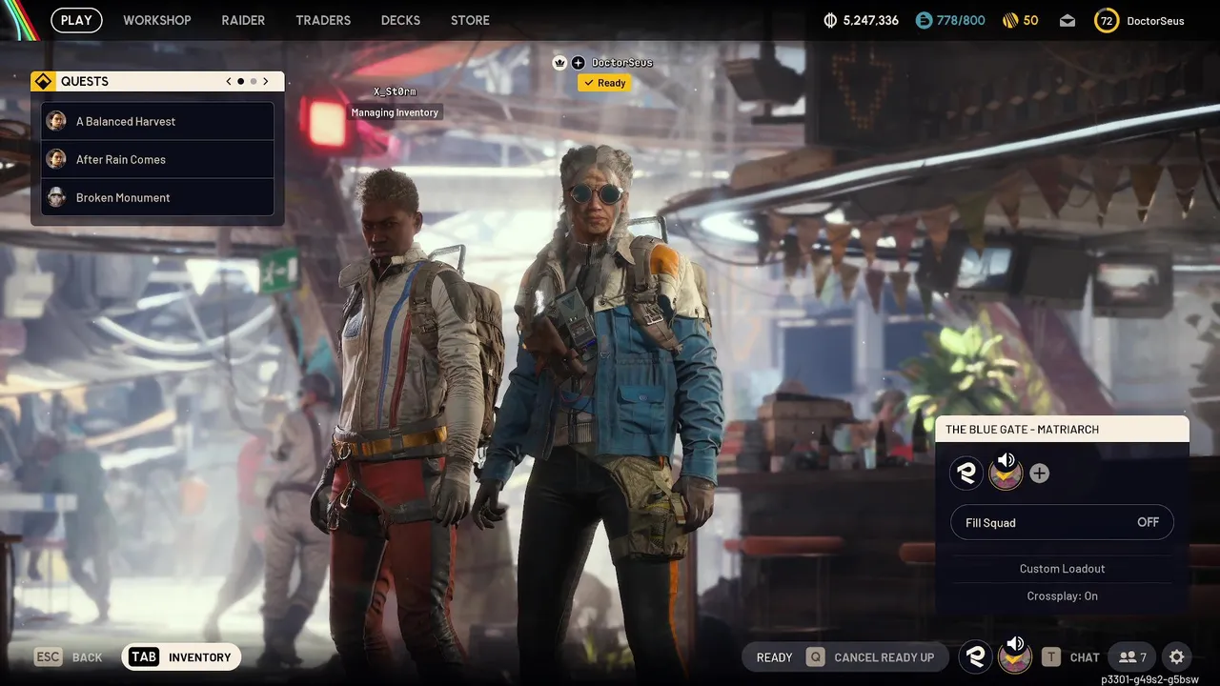This screenshot has height=686, width=1220.
Task: Go to next quests page arrow
Action: click(x=266, y=82)
